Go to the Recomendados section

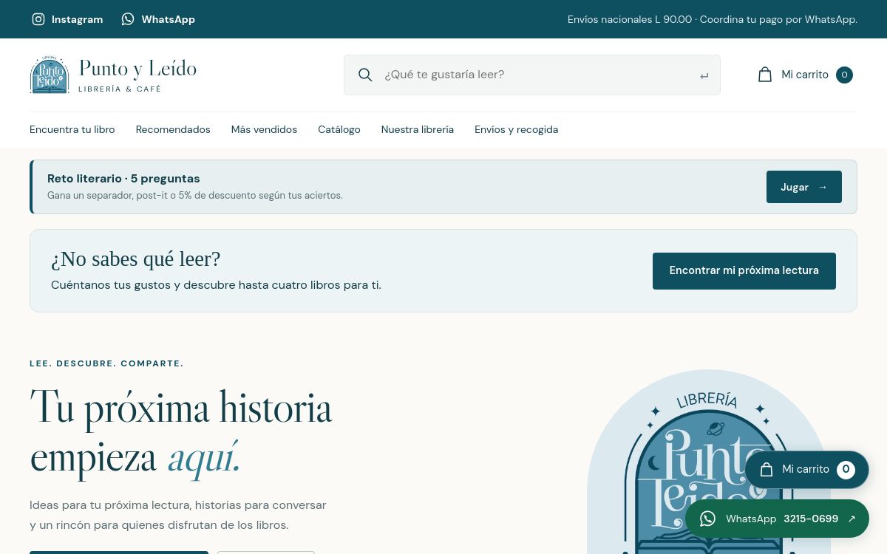(173, 129)
